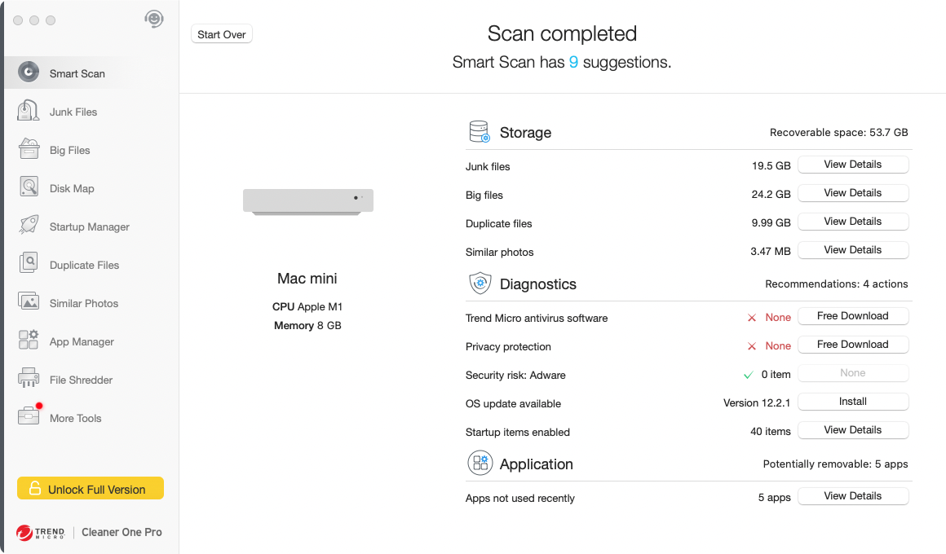
Task: Click the Junk Files vacuum icon
Action: pos(29,112)
